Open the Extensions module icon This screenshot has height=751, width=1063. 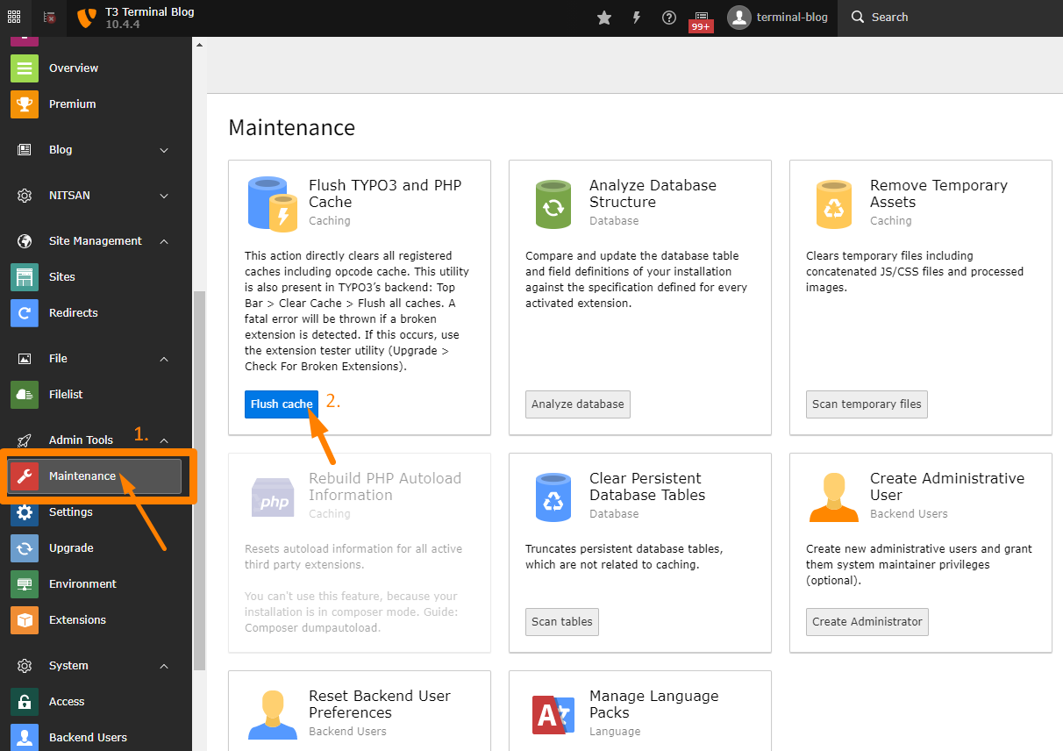click(x=25, y=619)
